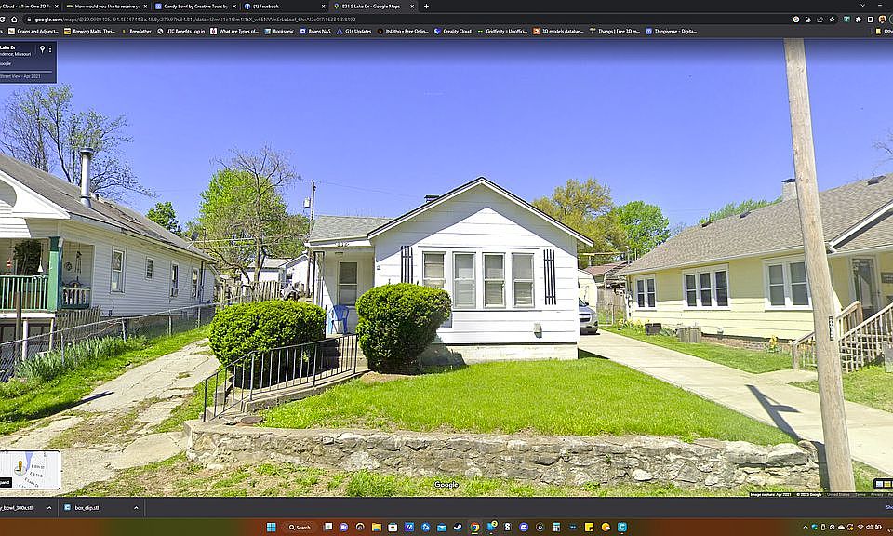
Task: Click the Street View minimap thumbnail
Action: (x=30, y=470)
